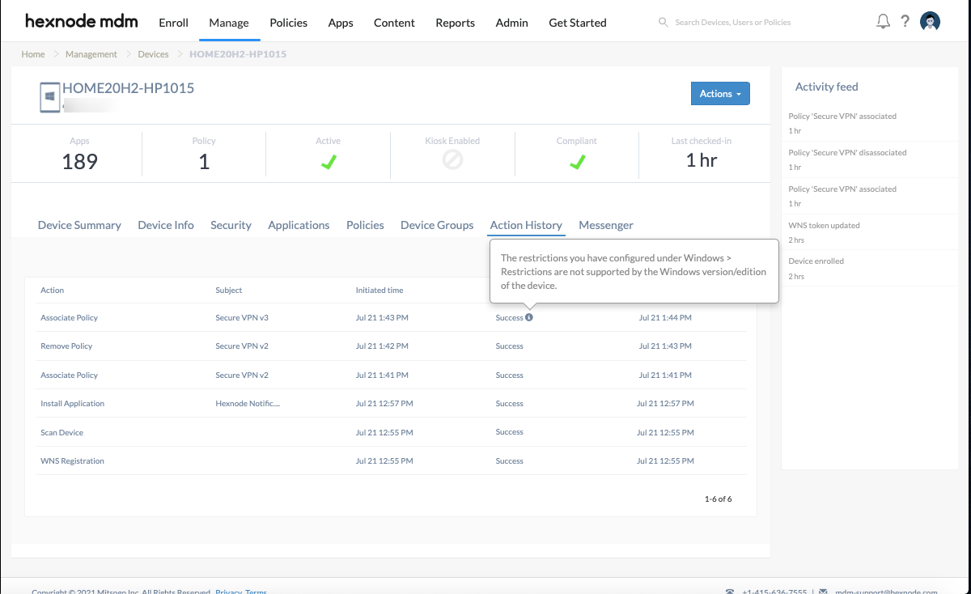Click Policy 'Secure VPN' disassociated feed entry
Image resolution: width=971 pixels, height=594 pixels.
(847, 153)
